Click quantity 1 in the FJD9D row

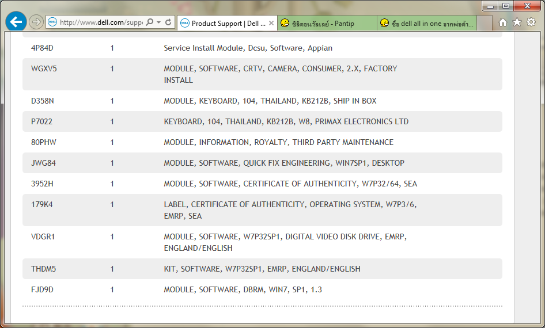point(112,289)
